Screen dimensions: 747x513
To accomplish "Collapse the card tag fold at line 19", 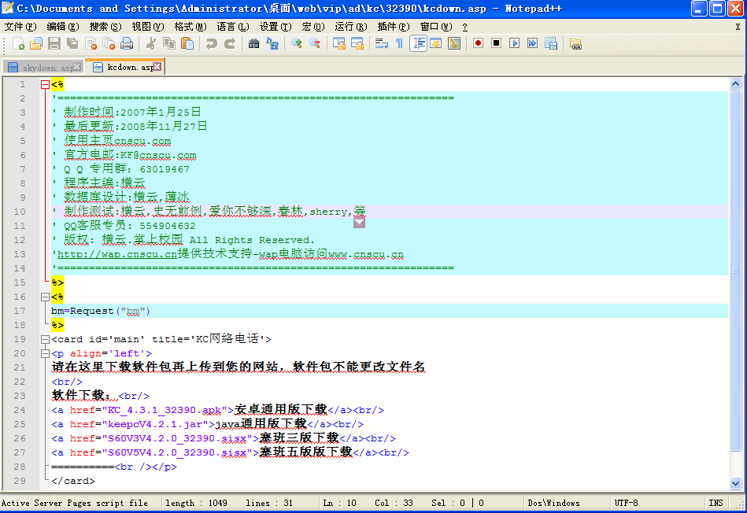I will pos(45,339).
